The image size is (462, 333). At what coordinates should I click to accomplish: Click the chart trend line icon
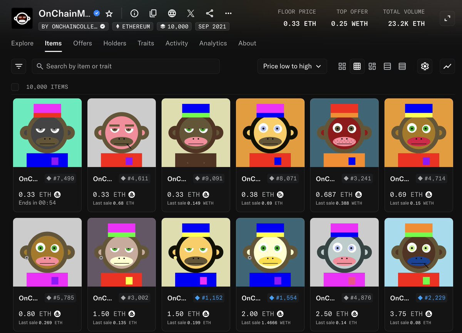(447, 66)
